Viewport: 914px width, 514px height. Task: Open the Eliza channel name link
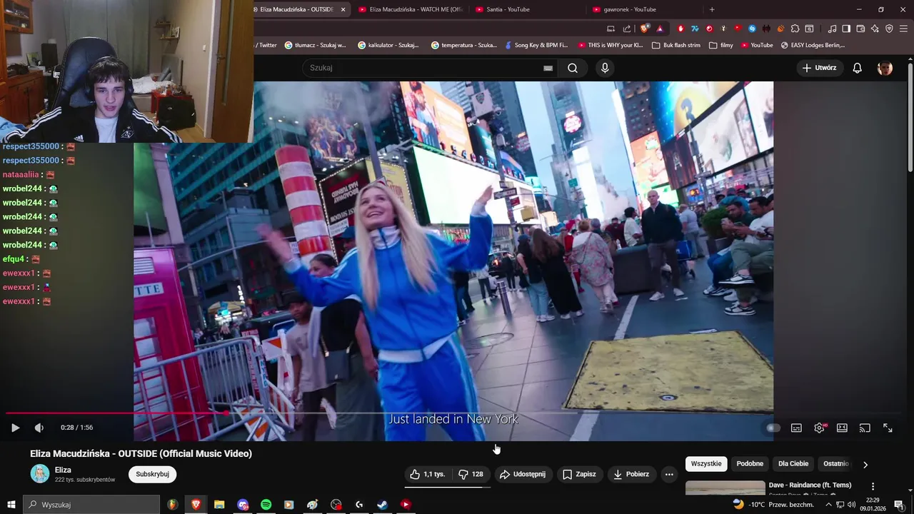(63, 470)
